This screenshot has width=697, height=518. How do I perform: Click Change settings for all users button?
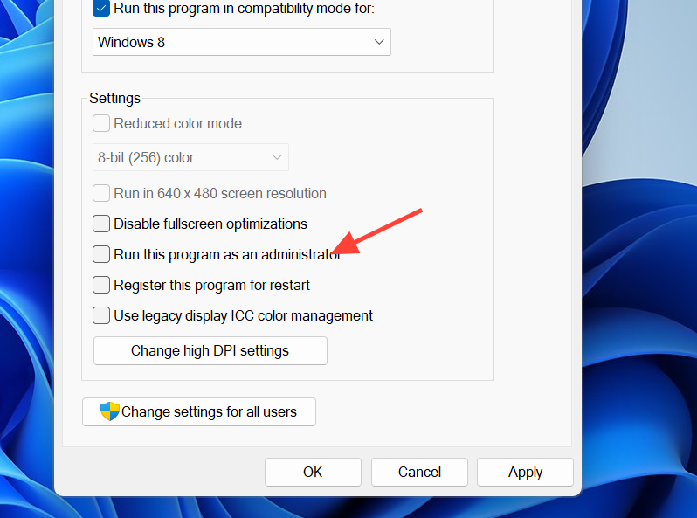[198, 411]
